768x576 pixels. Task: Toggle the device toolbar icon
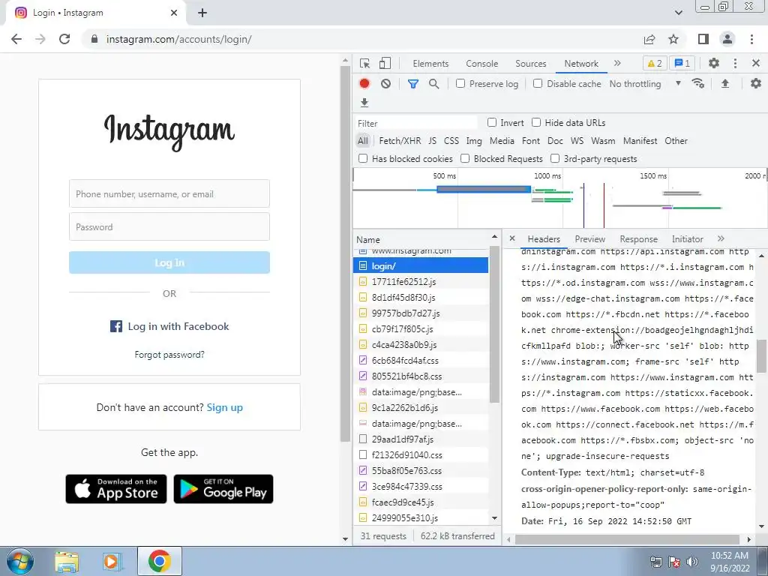(385, 64)
